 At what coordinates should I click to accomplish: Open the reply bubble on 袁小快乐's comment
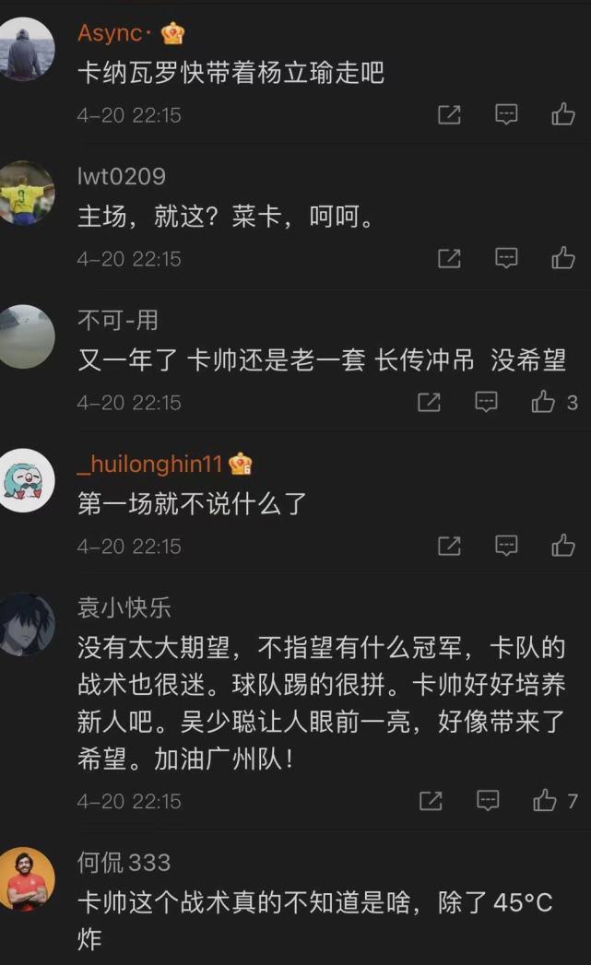point(488,800)
